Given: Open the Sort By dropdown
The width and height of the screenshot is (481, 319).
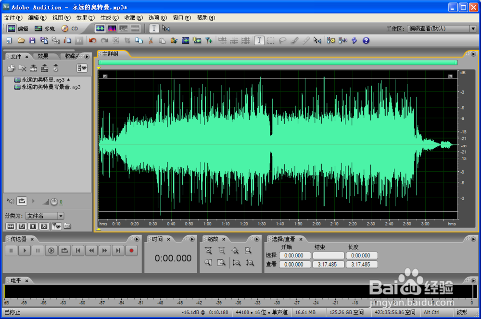Looking at the screenshot, I should (x=44, y=216).
